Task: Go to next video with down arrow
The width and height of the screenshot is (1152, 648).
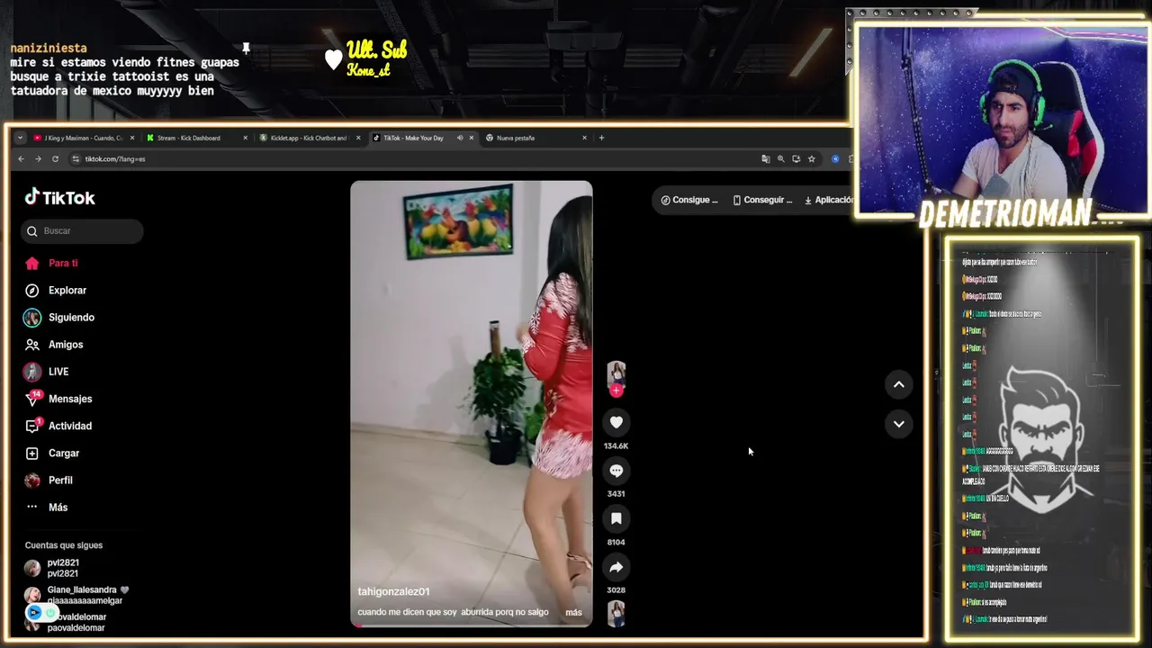Action: tap(898, 424)
